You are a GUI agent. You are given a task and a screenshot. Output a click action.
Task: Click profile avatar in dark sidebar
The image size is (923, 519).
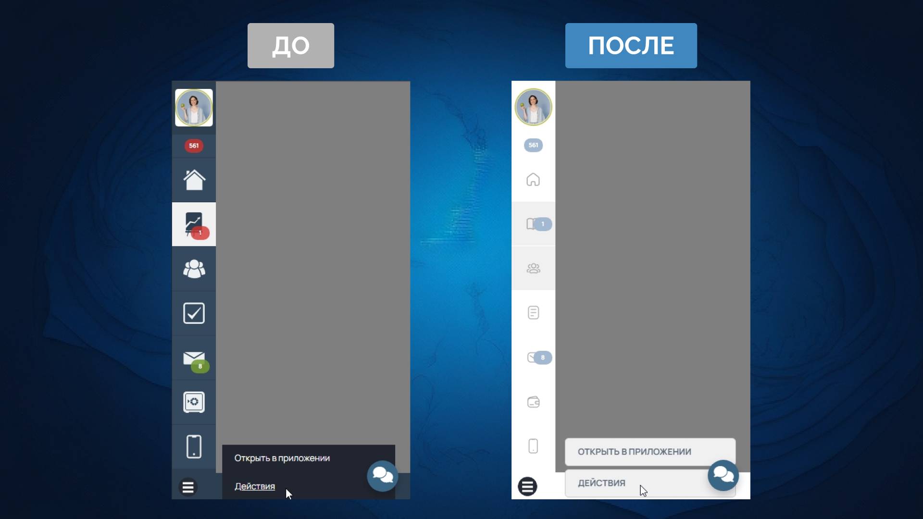tap(194, 108)
